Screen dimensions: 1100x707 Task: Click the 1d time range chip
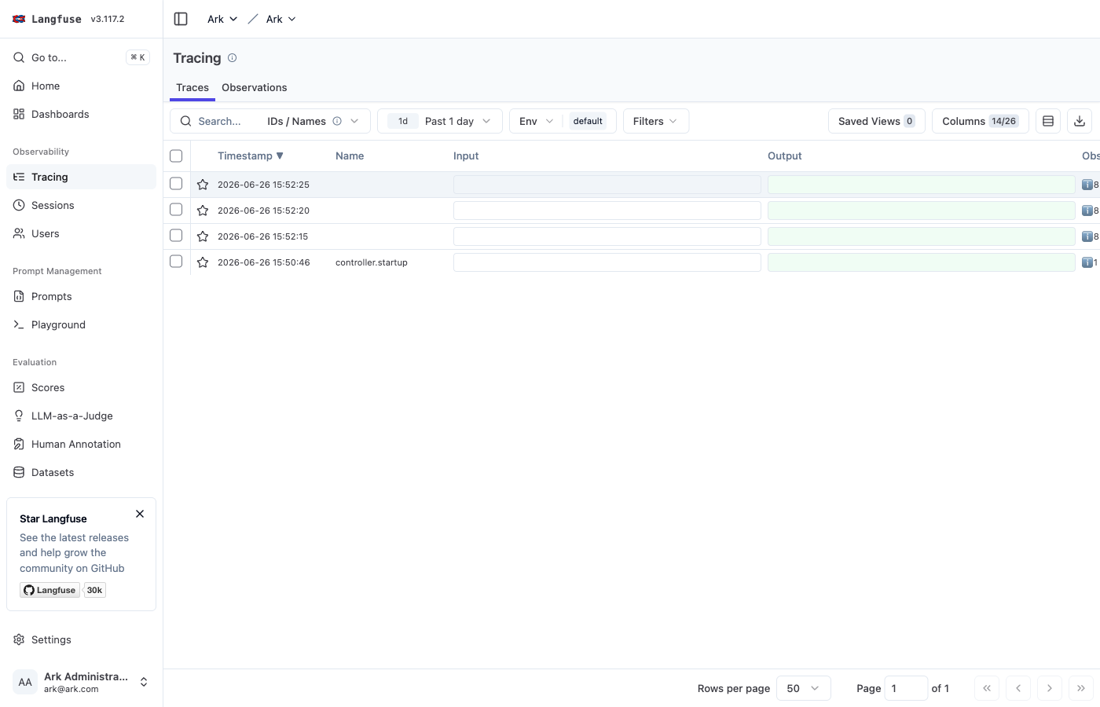(x=403, y=121)
